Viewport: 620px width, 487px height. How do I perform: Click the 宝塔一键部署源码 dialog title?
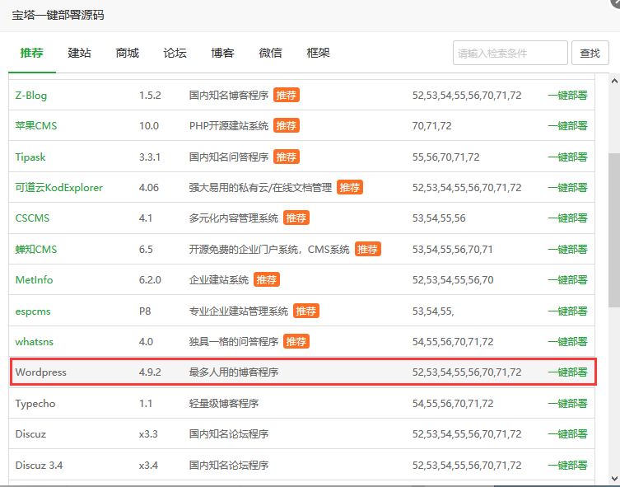click(x=58, y=15)
